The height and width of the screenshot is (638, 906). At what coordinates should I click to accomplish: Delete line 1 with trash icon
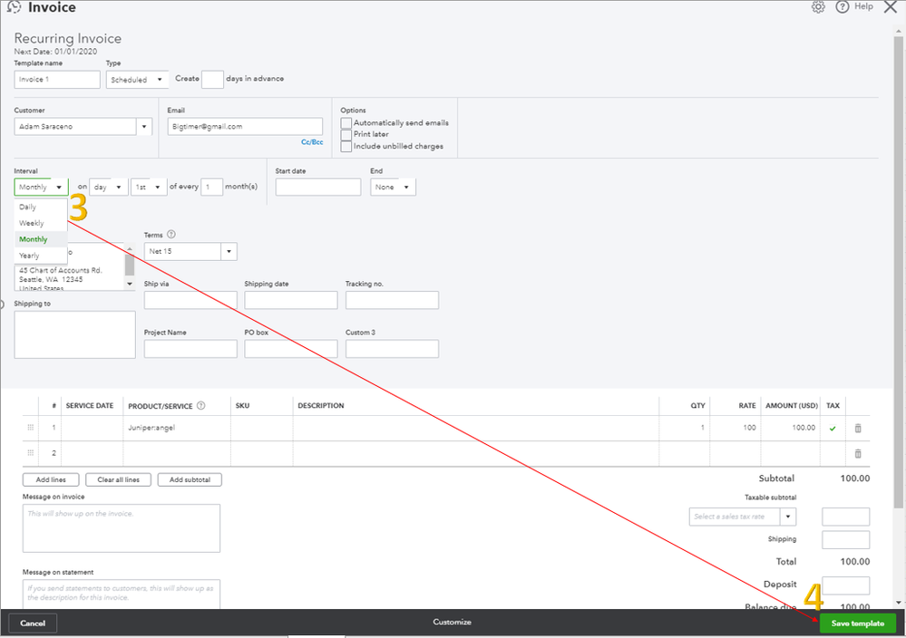858,428
